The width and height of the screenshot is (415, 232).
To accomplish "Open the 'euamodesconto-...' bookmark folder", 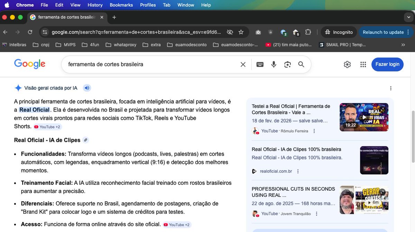I will (x=236, y=45).
